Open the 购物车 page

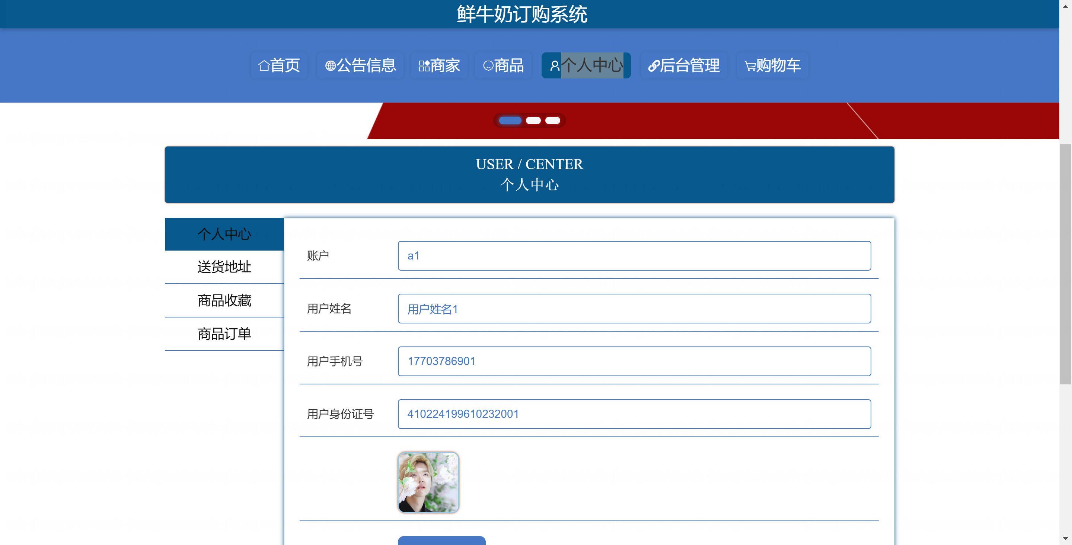pyautogui.click(x=772, y=65)
